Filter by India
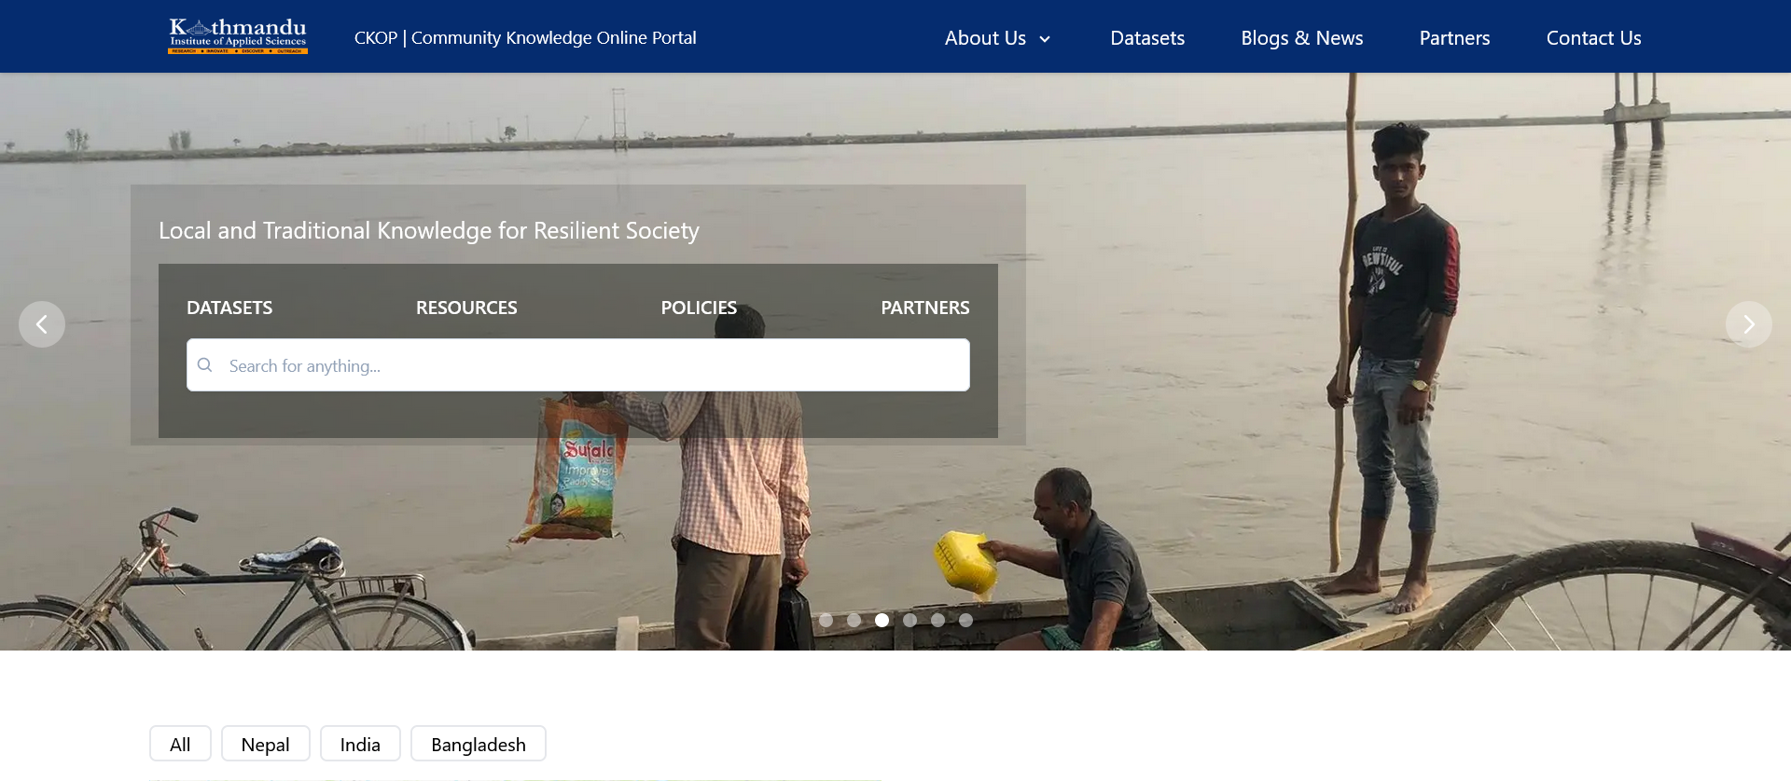Viewport: 1791px width, 781px height. tap(360, 744)
